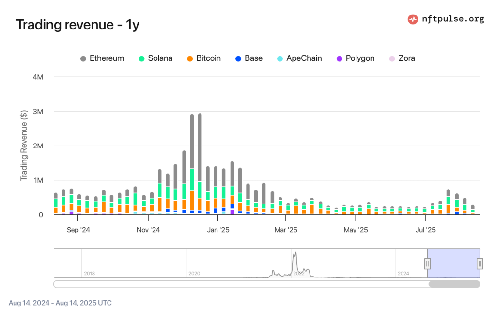
Task: Click the 1M y-axis label
Action: tap(38, 180)
